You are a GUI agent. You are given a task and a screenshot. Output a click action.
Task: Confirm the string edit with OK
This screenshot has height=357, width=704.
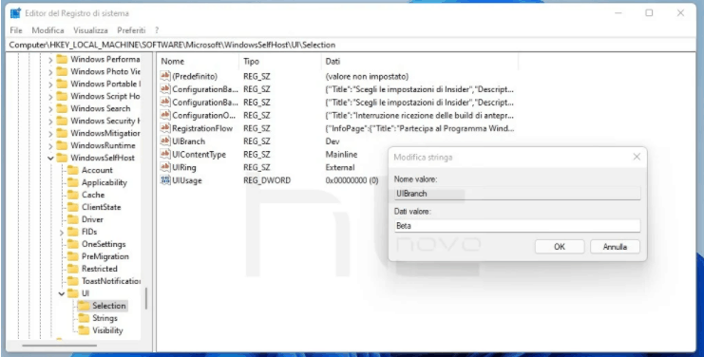point(560,247)
